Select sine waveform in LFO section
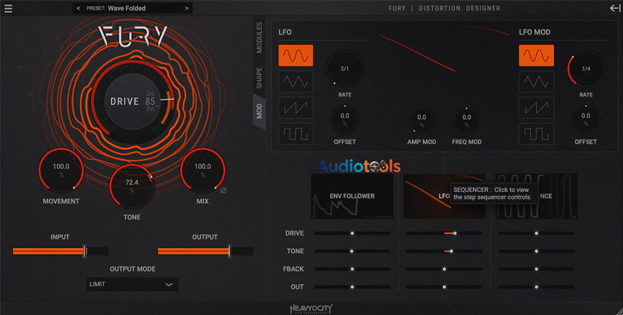 click(296, 55)
